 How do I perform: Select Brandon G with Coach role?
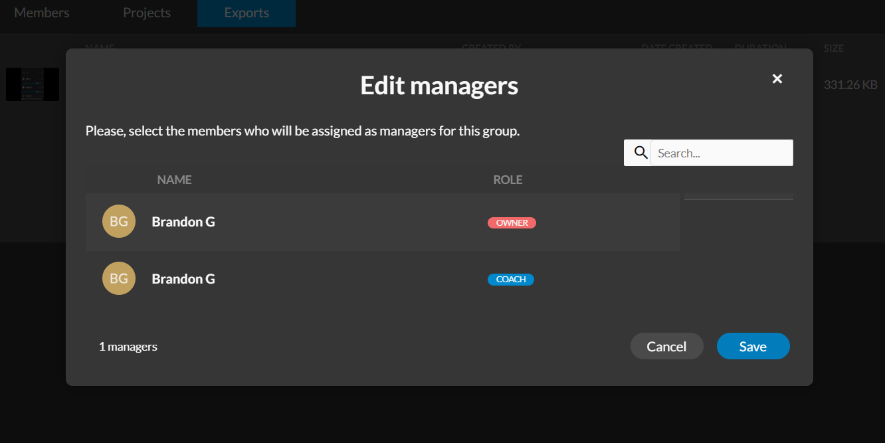point(383,279)
